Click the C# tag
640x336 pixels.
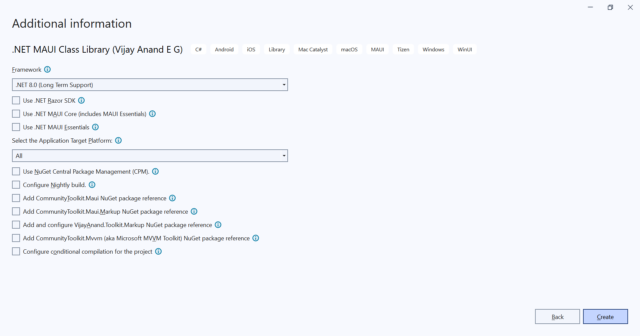click(x=198, y=49)
